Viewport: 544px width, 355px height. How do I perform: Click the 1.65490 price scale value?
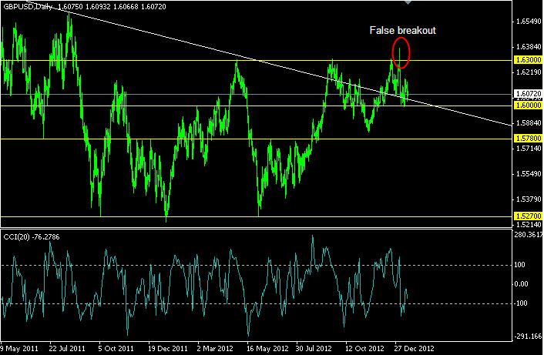click(x=529, y=22)
